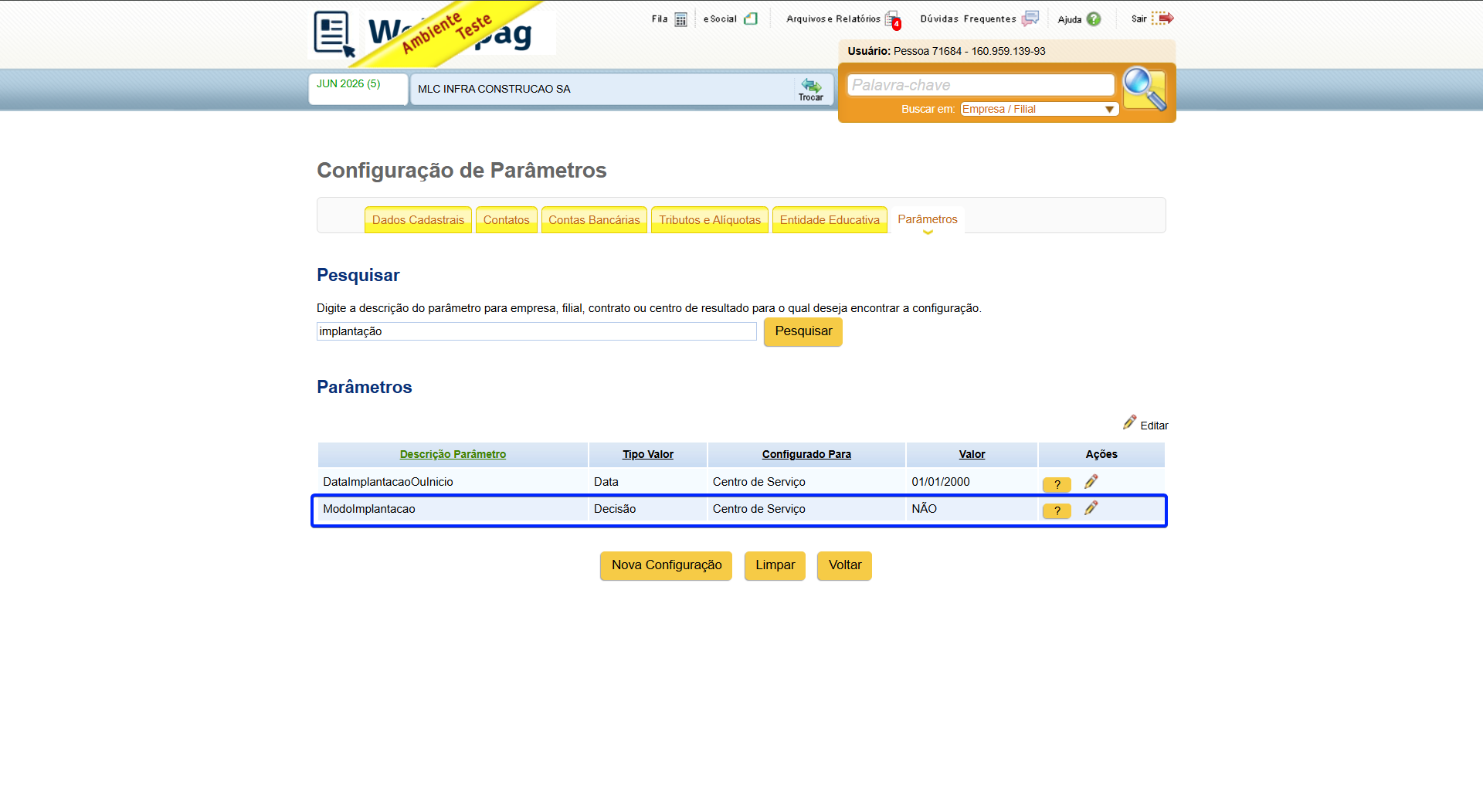Sort by Descrição Parâmetro column header
1483x797 pixels.
click(x=453, y=454)
